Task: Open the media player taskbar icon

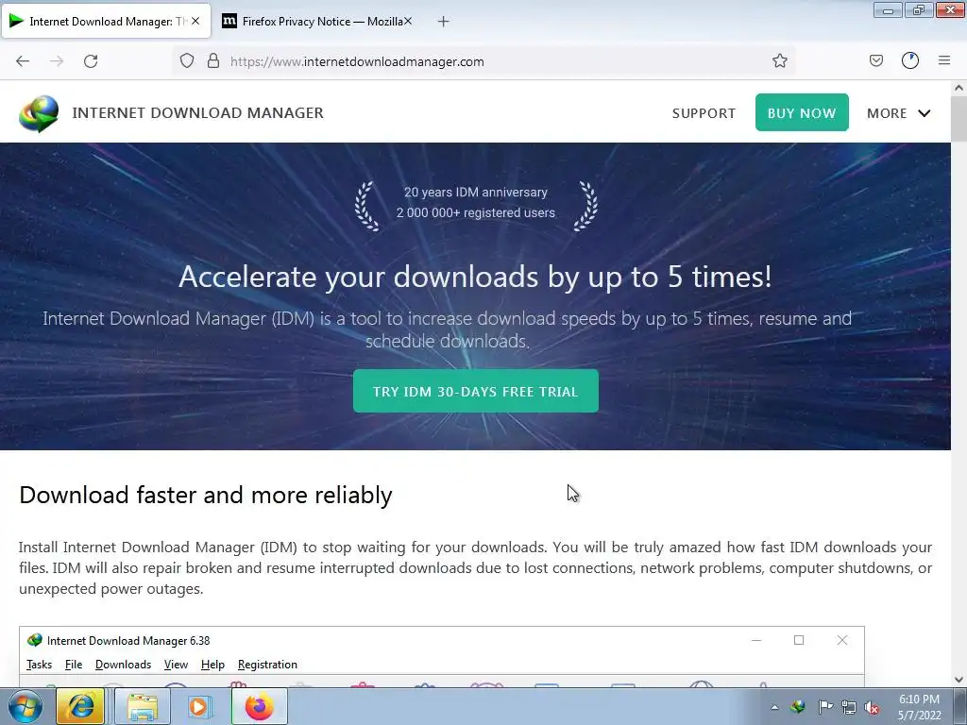Action: tap(198, 706)
